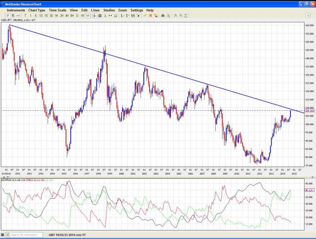The height and width of the screenshot is (239, 316).
Task: Open the Studies menu
Action: click(x=109, y=10)
